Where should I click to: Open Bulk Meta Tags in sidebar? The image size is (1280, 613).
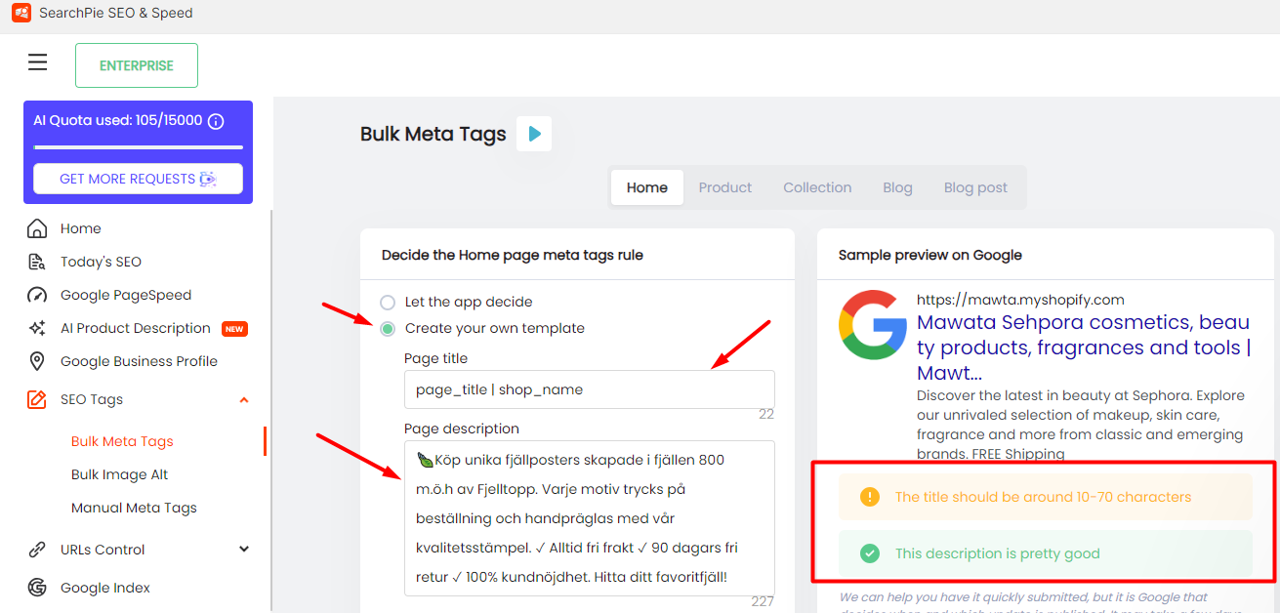[x=122, y=441]
